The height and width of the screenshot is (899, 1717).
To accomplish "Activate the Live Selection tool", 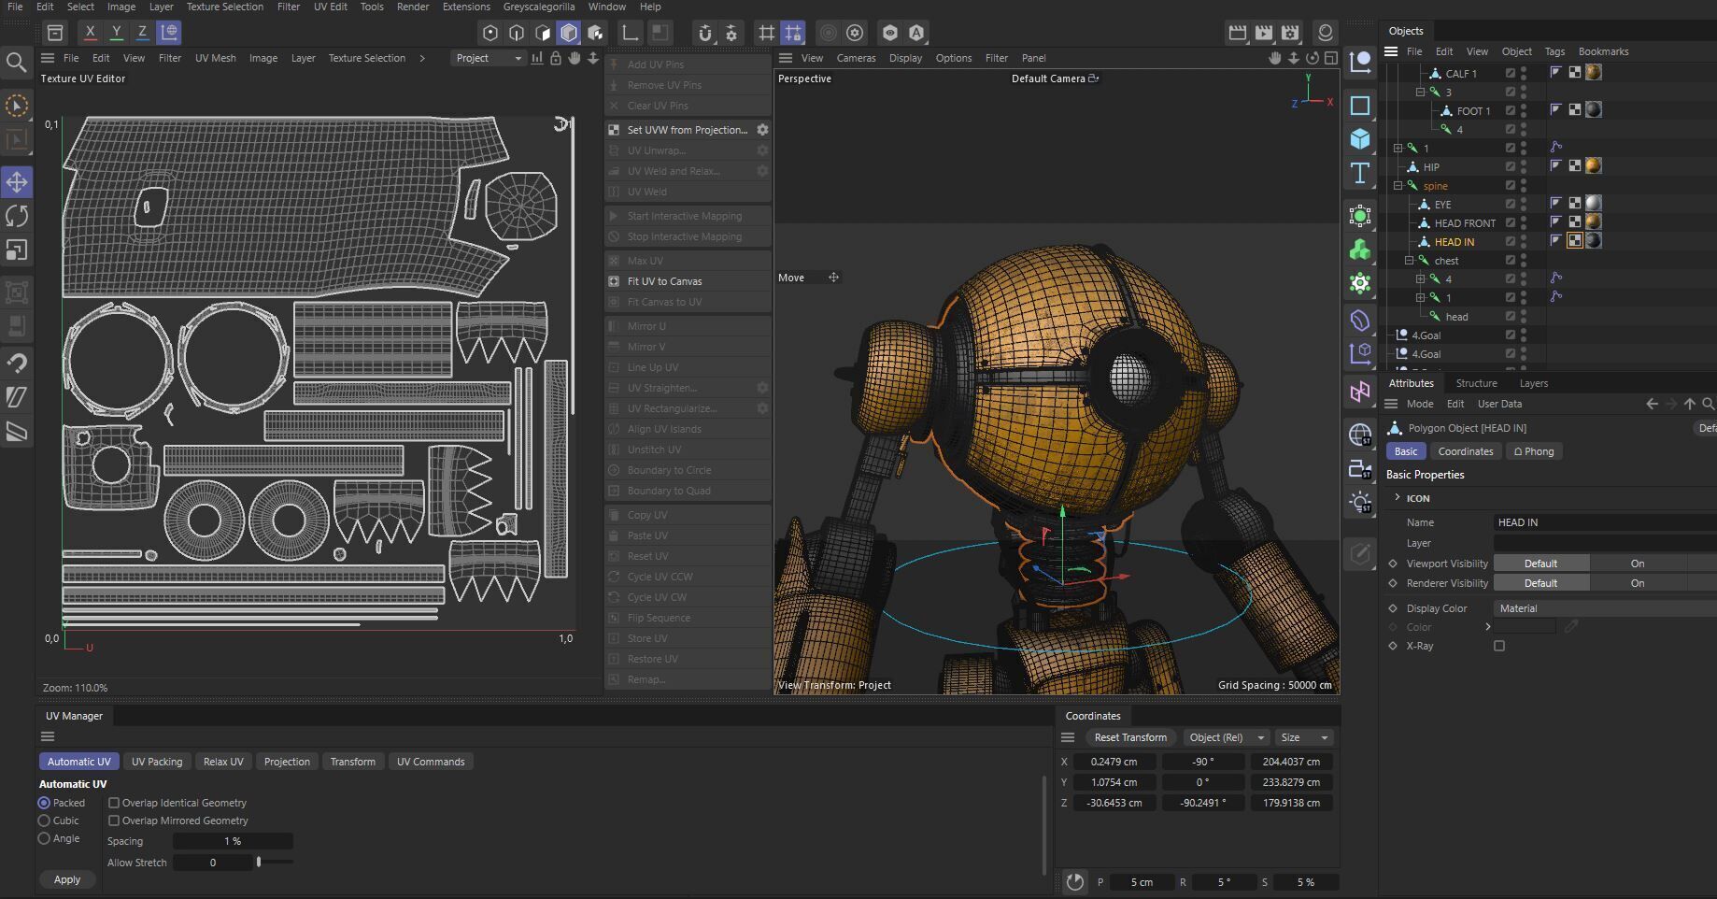I will (x=17, y=106).
